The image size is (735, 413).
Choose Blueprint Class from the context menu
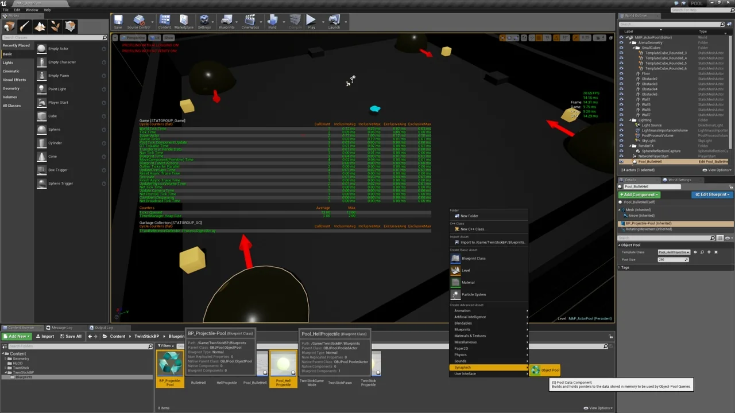(473, 258)
